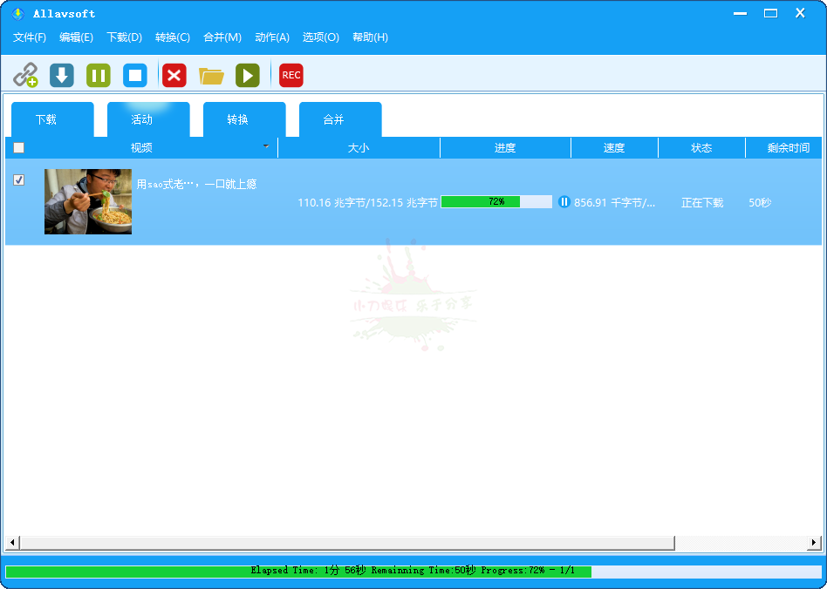Viewport: 827px width, 589px height.
Task: Stop downloading via the stop square icon
Action: [x=134, y=75]
